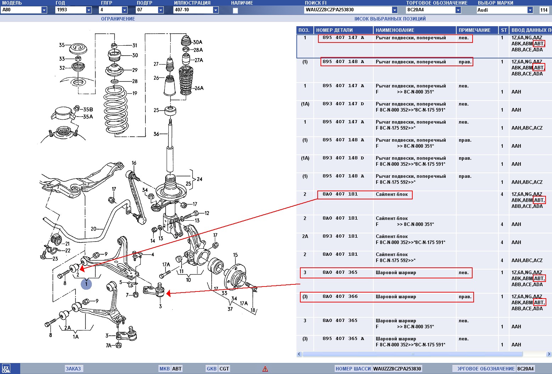Click the red warning triangle icon
The height and width of the screenshot is (374, 552).
[x=265, y=369]
